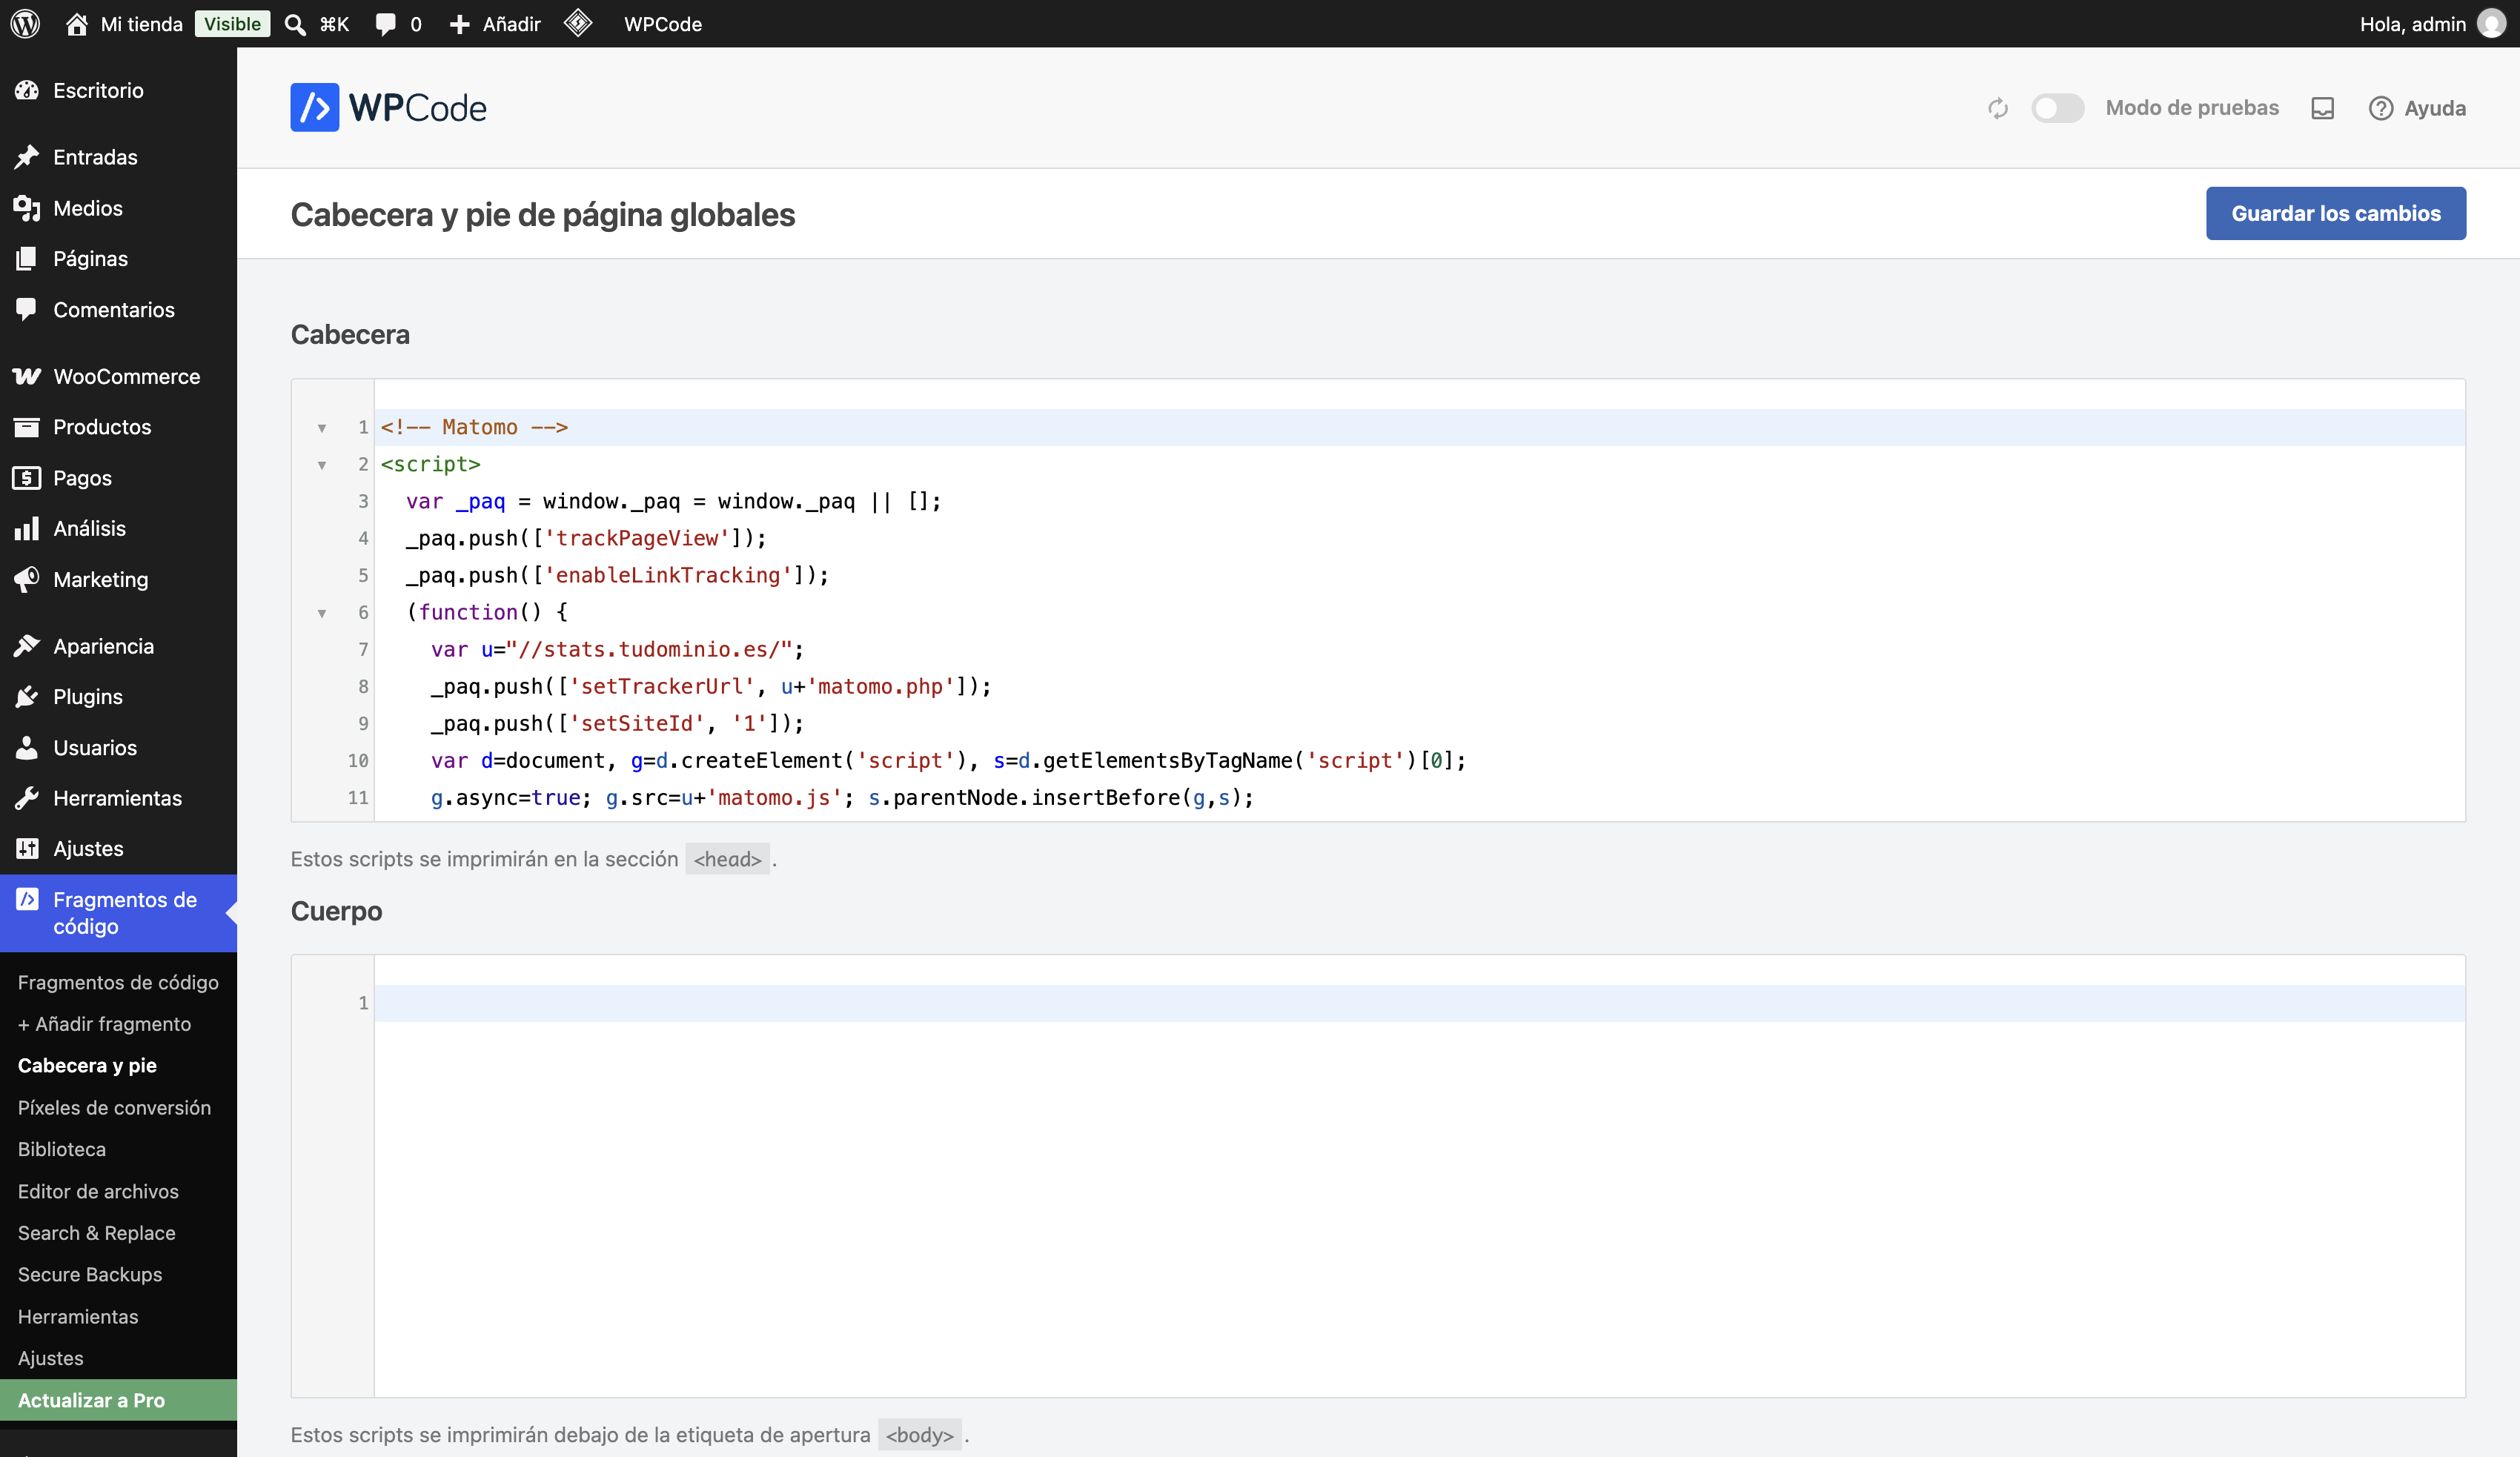Open the Mi tienda home icon
Screen dimensions: 2520x1457
(x=76, y=24)
